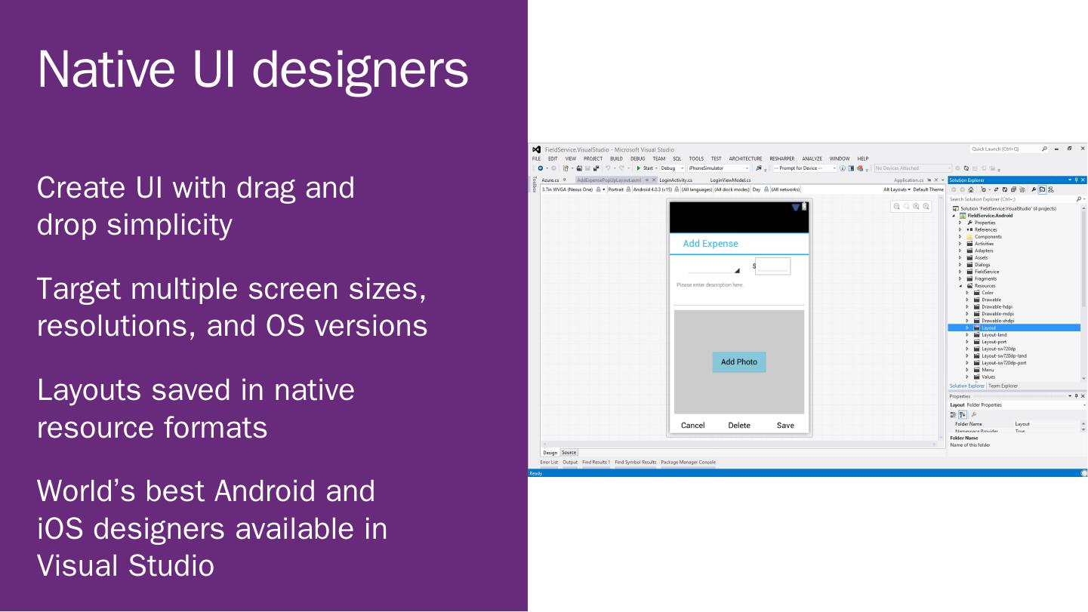Open the Debug configuration dropdown
Viewport: 1088px width, 612px height.
[x=672, y=168]
